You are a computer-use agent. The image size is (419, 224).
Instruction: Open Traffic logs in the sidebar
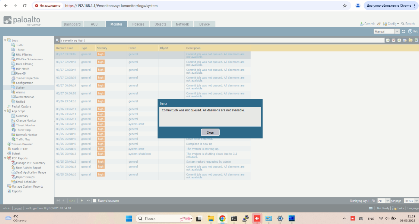click(20, 45)
